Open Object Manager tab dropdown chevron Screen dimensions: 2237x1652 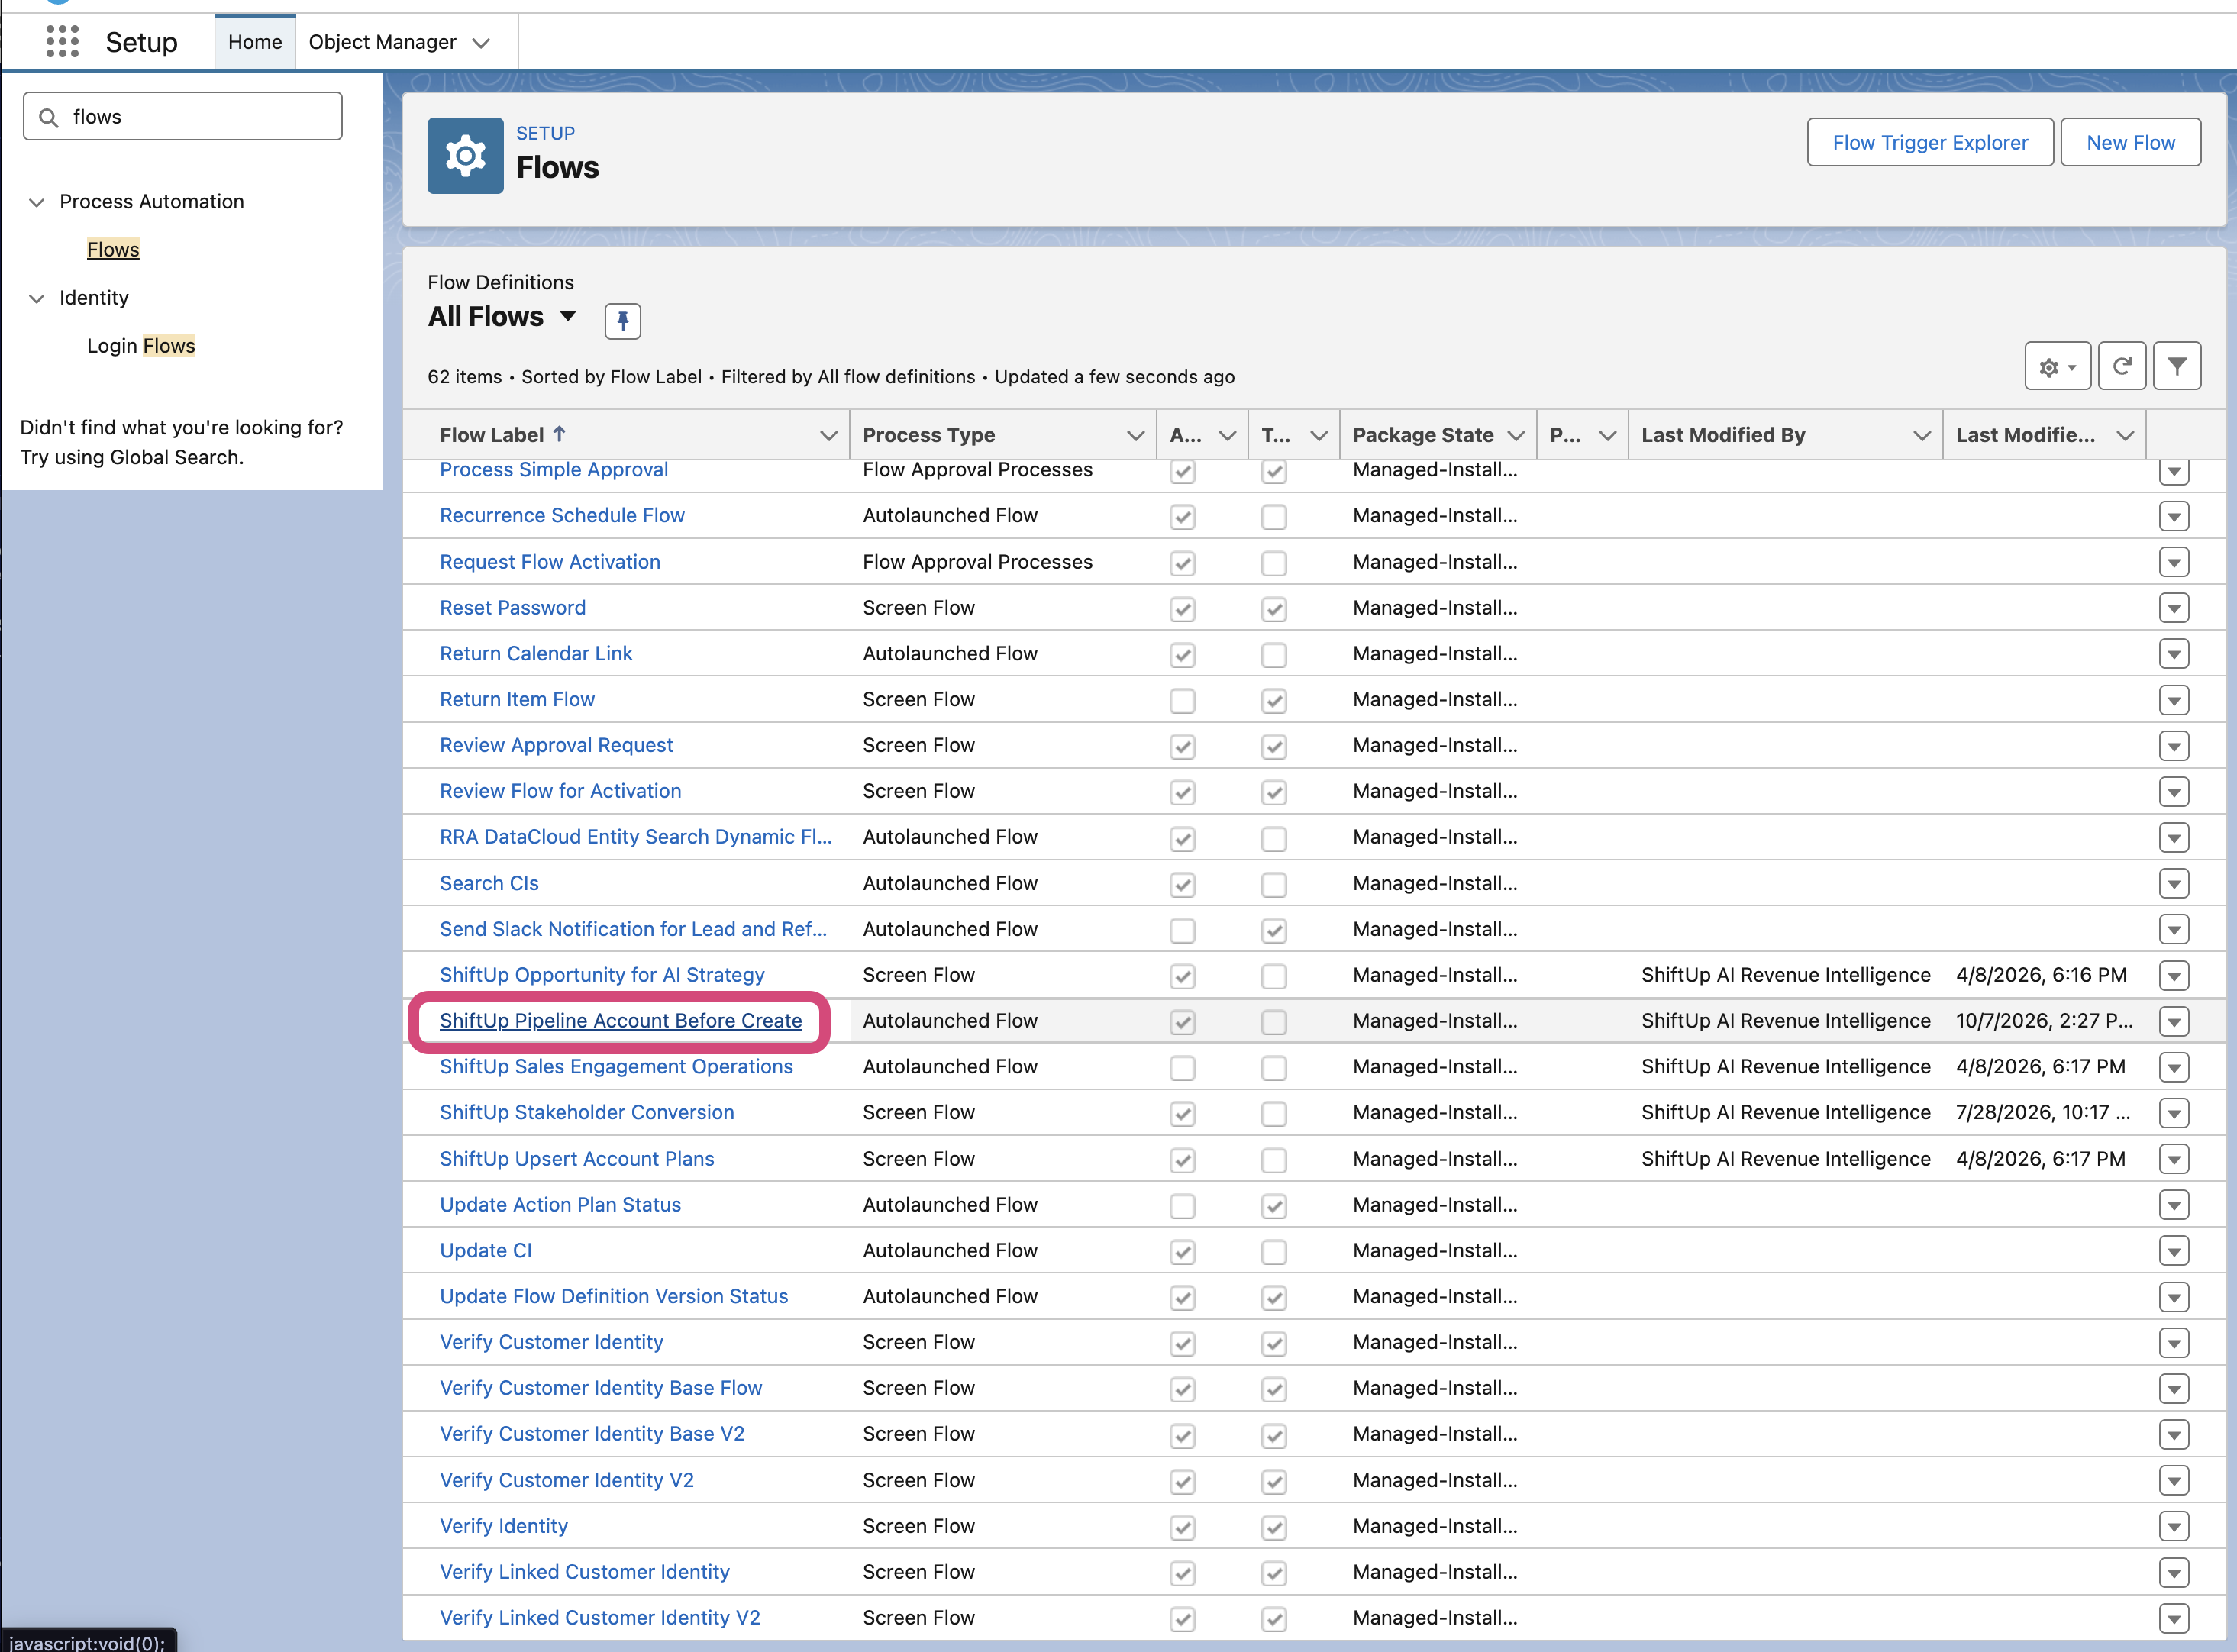(481, 43)
